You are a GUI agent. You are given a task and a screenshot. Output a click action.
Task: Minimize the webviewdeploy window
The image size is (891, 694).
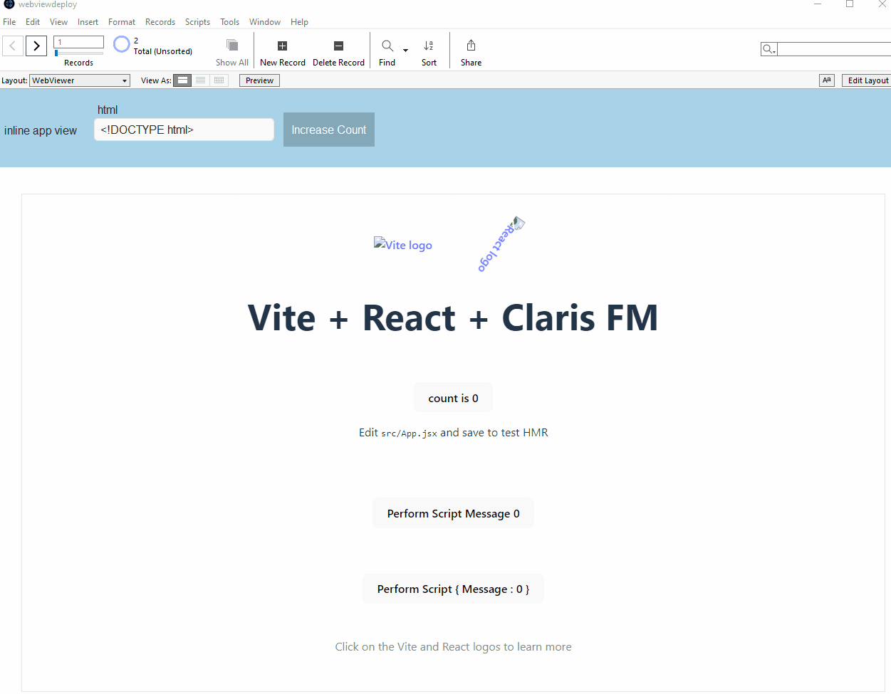[x=818, y=4]
